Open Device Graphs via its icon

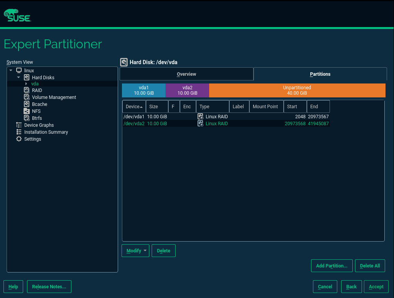coord(19,125)
